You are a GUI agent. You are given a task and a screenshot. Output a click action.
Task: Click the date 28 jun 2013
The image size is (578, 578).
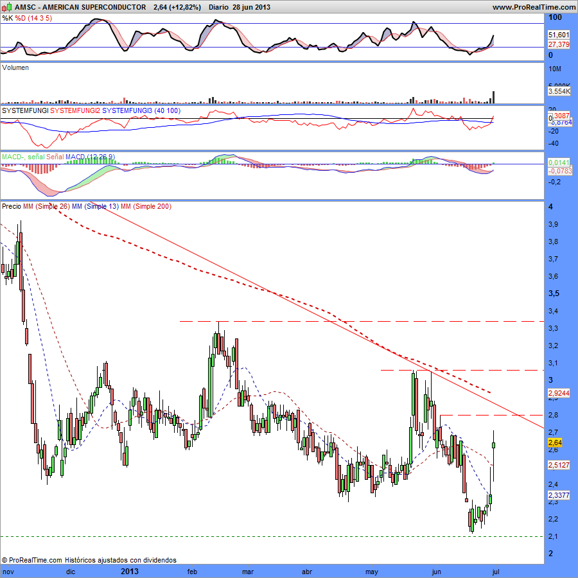tap(251, 7)
